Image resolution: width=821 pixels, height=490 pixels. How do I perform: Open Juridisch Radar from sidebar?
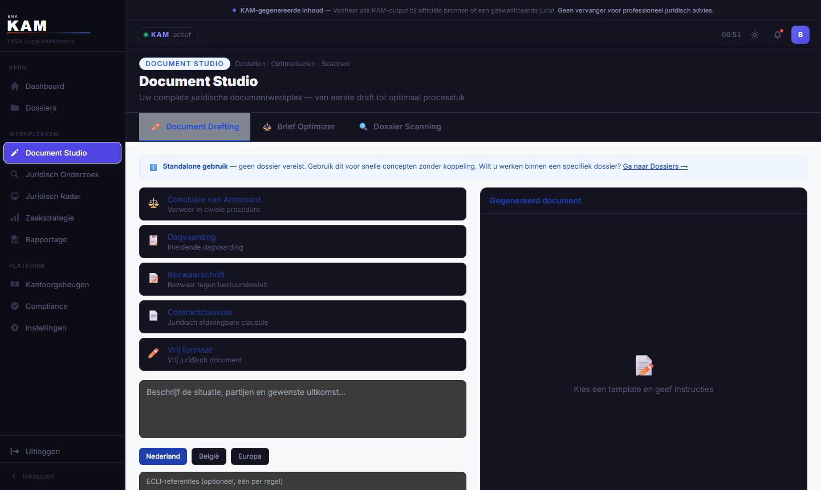tap(62, 196)
